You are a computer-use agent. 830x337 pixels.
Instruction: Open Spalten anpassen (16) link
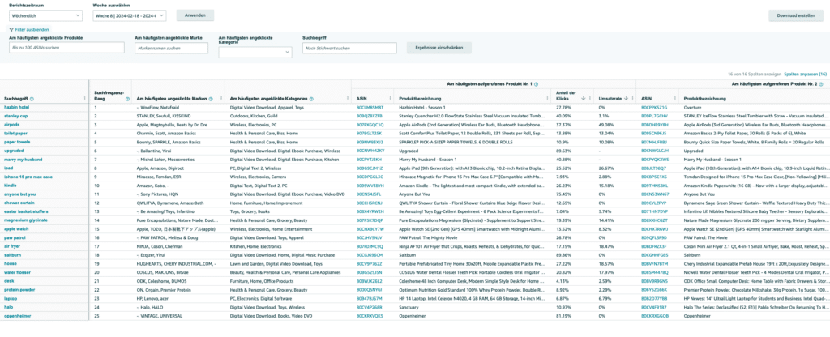tap(805, 74)
